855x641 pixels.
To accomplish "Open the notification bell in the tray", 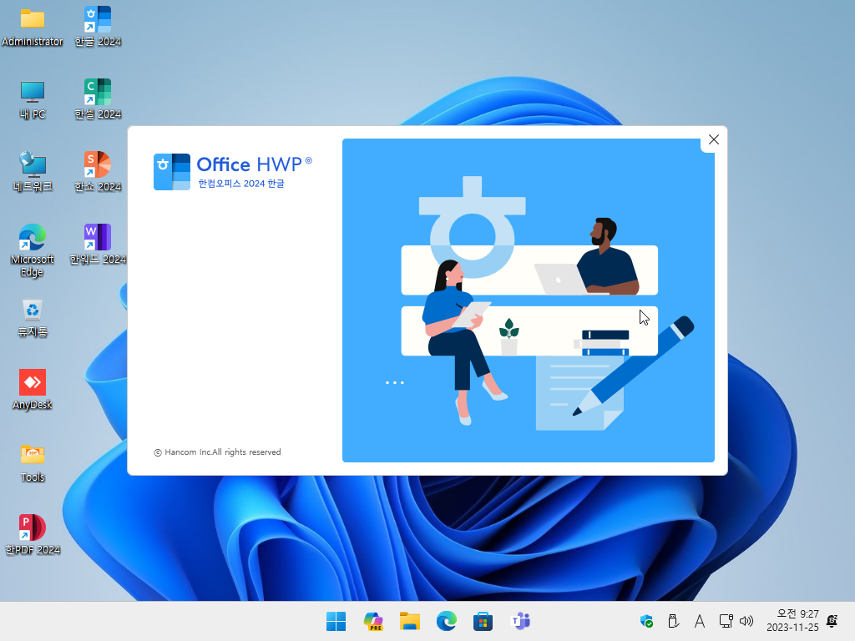I will (x=832, y=621).
